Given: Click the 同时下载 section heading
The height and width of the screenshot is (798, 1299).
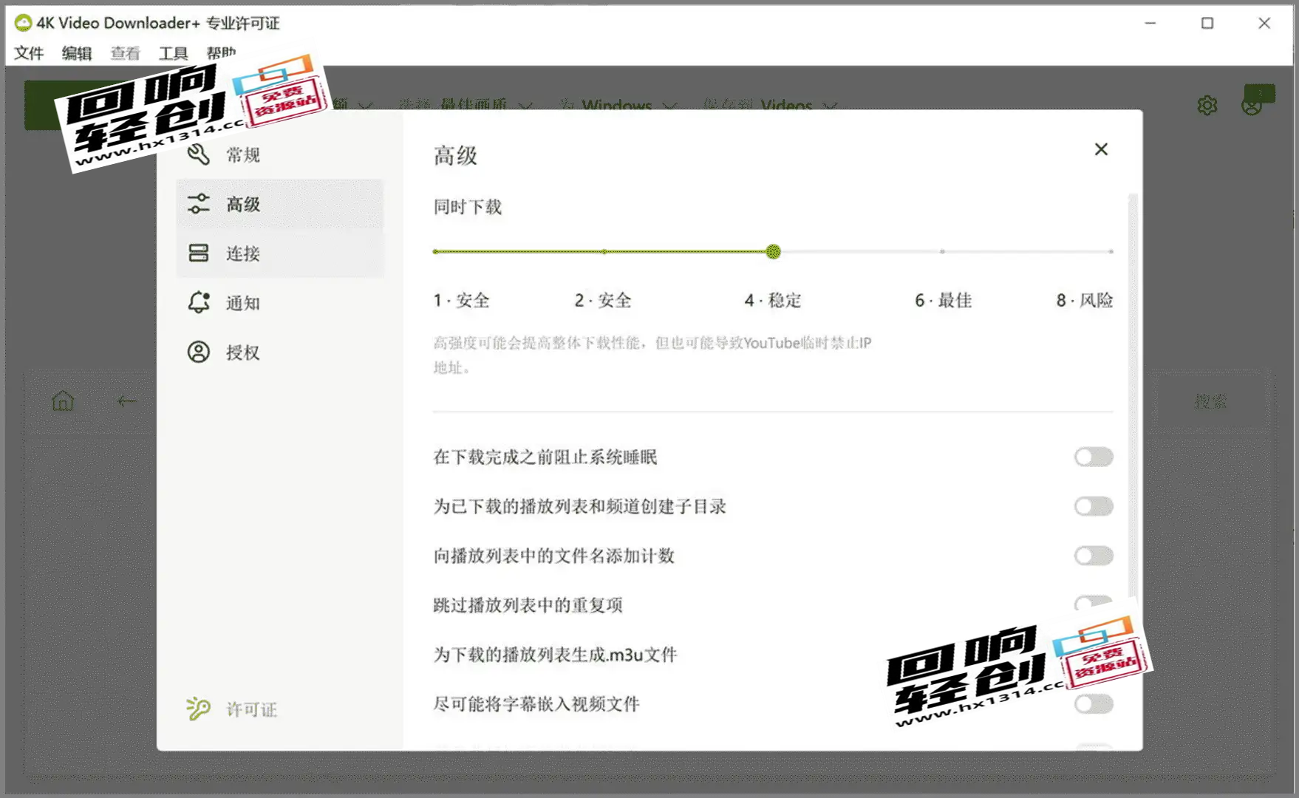Looking at the screenshot, I should pyautogui.click(x=468, y=207).
